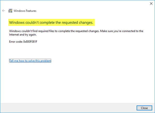The height and width of the screenshot is (113, 155).
Task: Dismiss dialog with the top-right X
Action: click(x=151, y=4)
